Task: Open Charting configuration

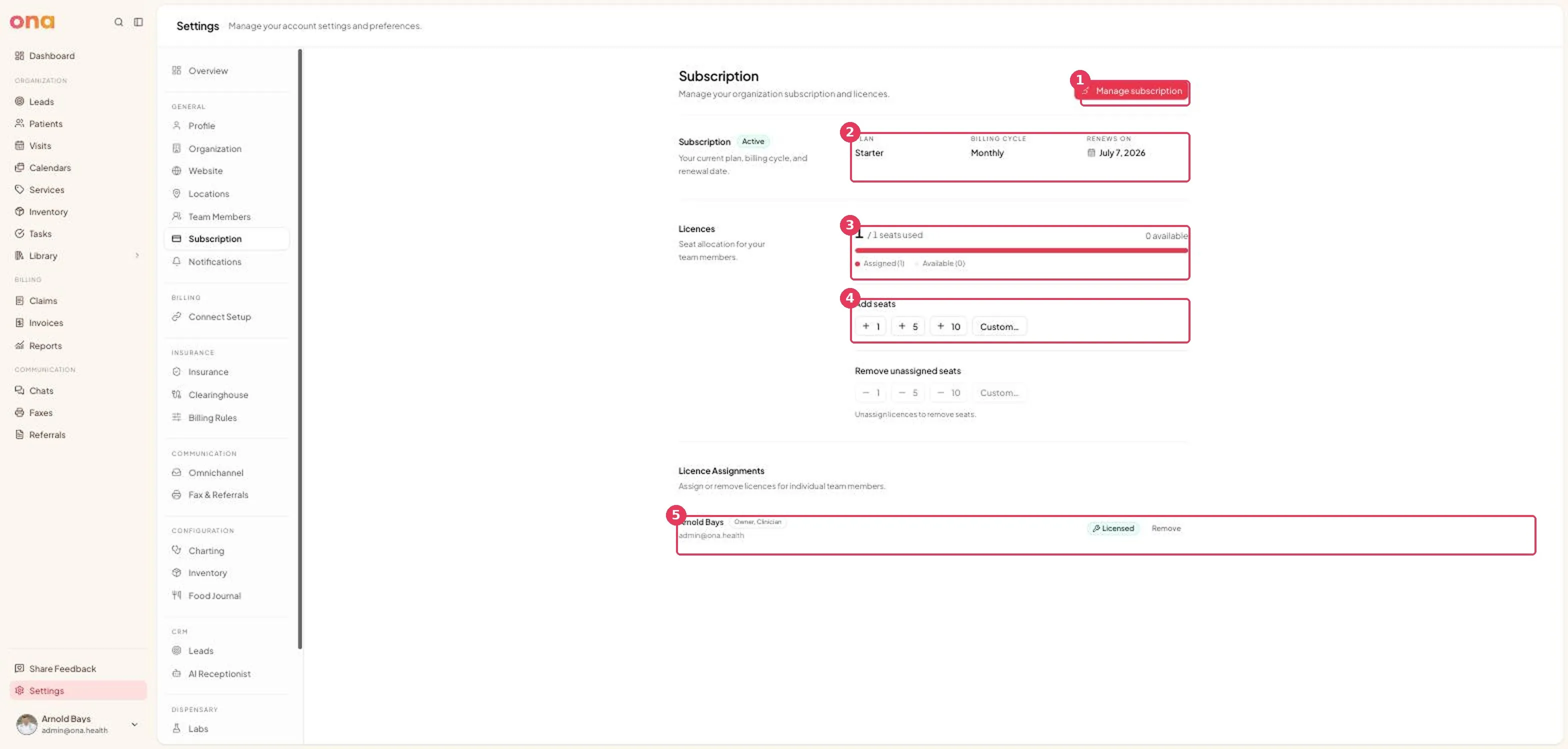Action: pyautogui.click(x=226, y=550)
